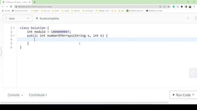Image resolution: width=197 pixels, height=110 pixels.
Task: Open the ECMAScript 6 bookmark
Action: [155, 11]
